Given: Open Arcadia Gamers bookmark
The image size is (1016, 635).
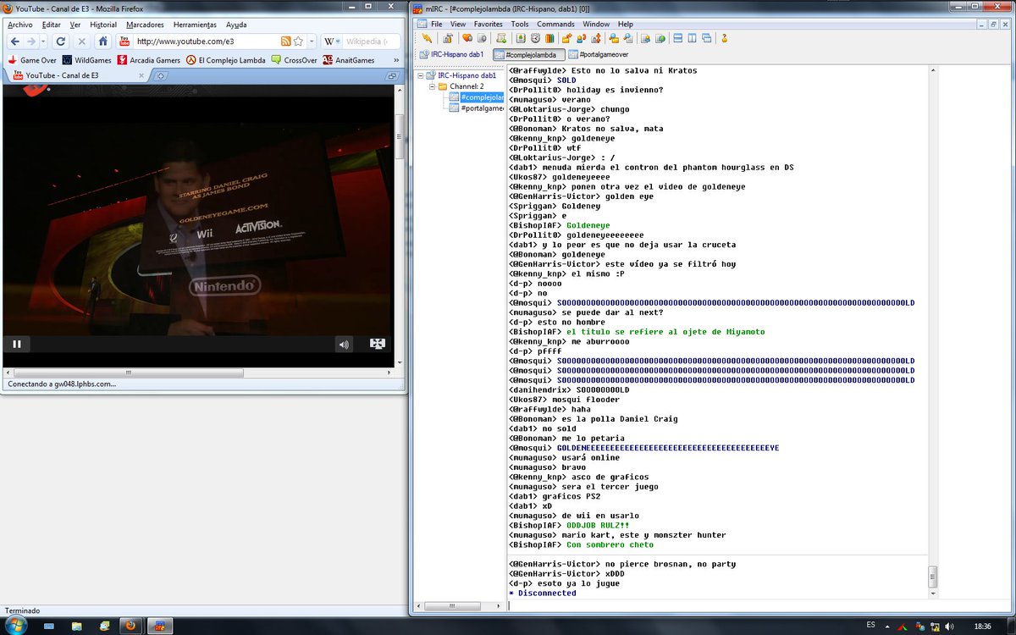Looking at the screenshot, I should pyautogui.click(x=148, y=60).
